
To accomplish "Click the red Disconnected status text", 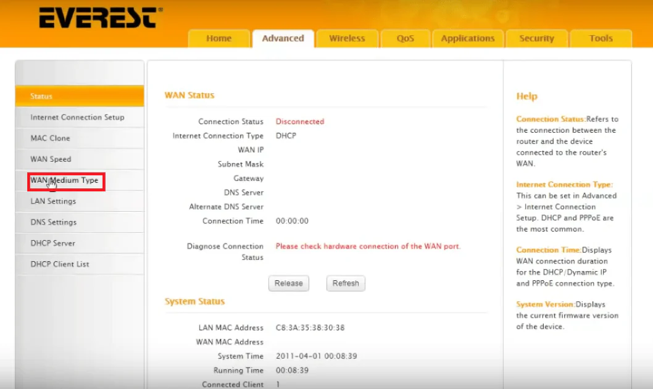I will (299, 122).
